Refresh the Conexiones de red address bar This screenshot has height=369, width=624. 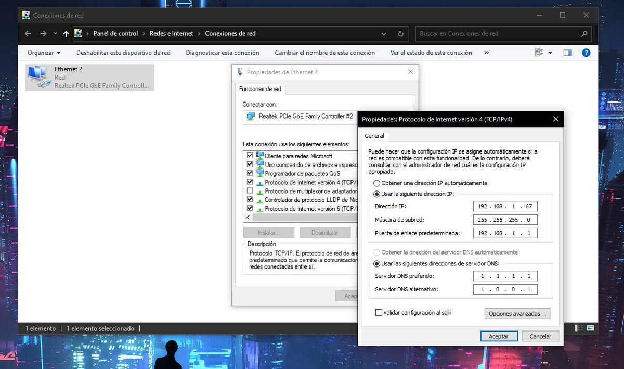(400, 34)
